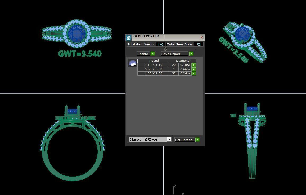Click the 0.26tw weight cell
306x195 pixels.
pyautogui.click(x=185, y=74)
